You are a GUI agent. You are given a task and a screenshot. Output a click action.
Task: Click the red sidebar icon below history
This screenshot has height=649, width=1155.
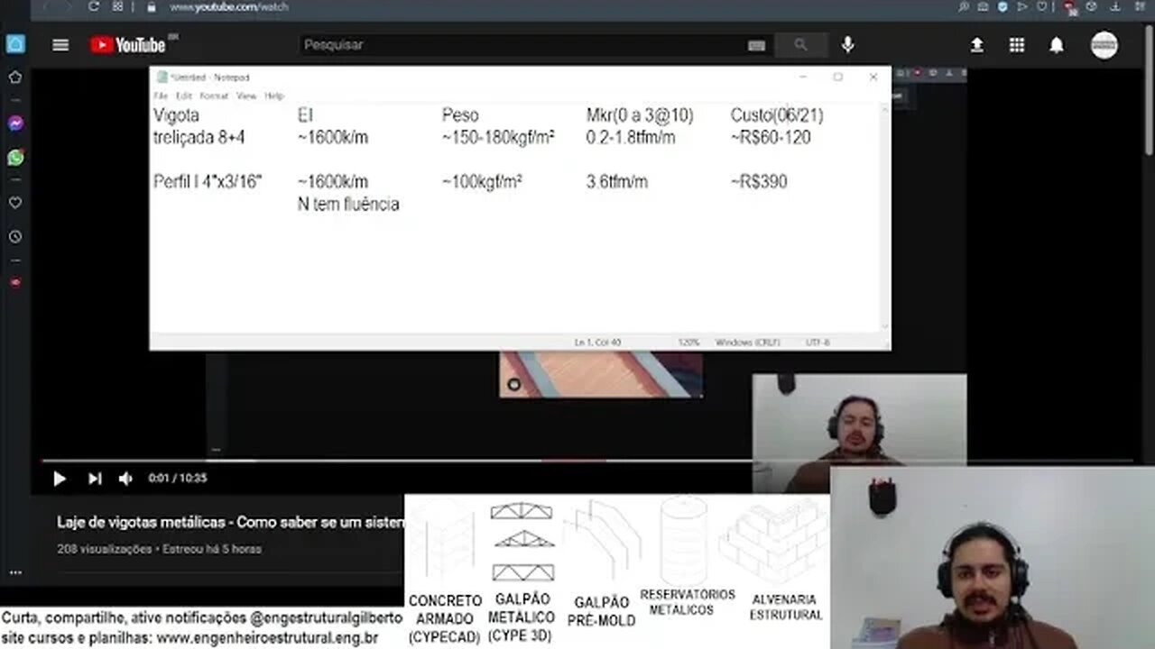[x=15, y=282]
